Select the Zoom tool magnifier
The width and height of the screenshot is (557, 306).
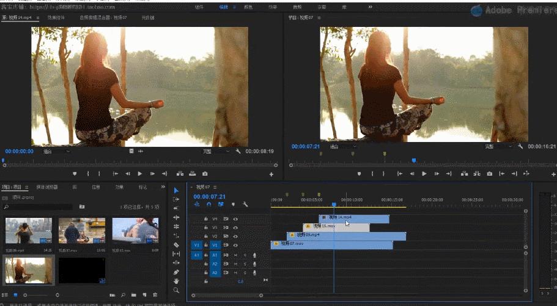pos(176,290)
